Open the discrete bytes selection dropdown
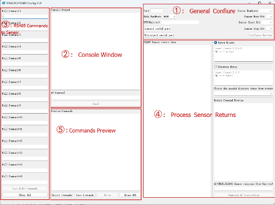275x205 pixels. 243,94
